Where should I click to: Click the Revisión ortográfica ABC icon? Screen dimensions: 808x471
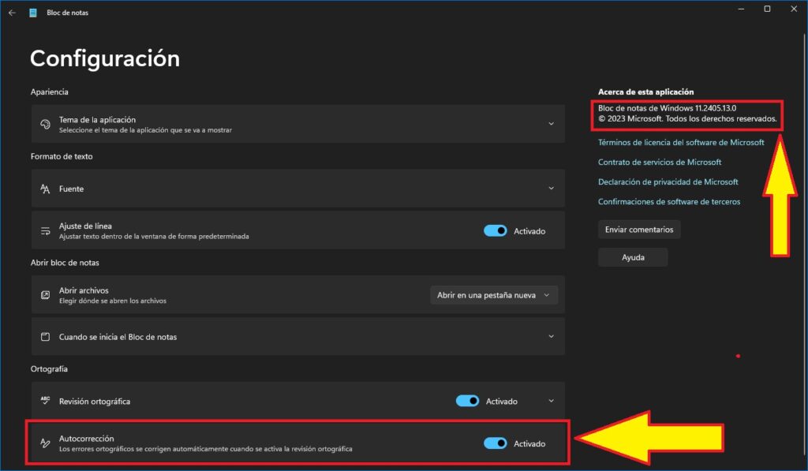point(45,401)
